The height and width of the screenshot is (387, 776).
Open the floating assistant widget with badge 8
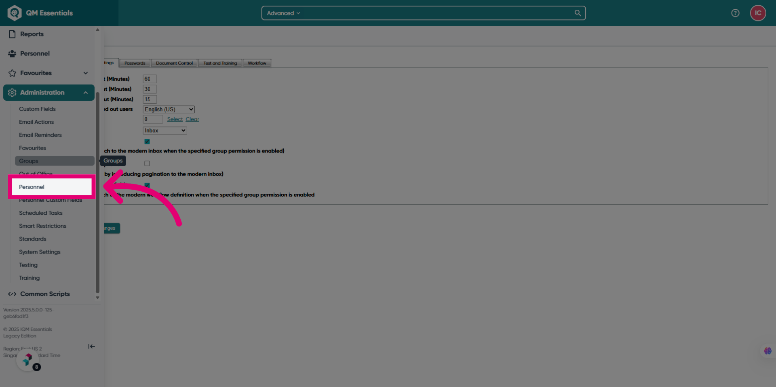coord(28,360)
